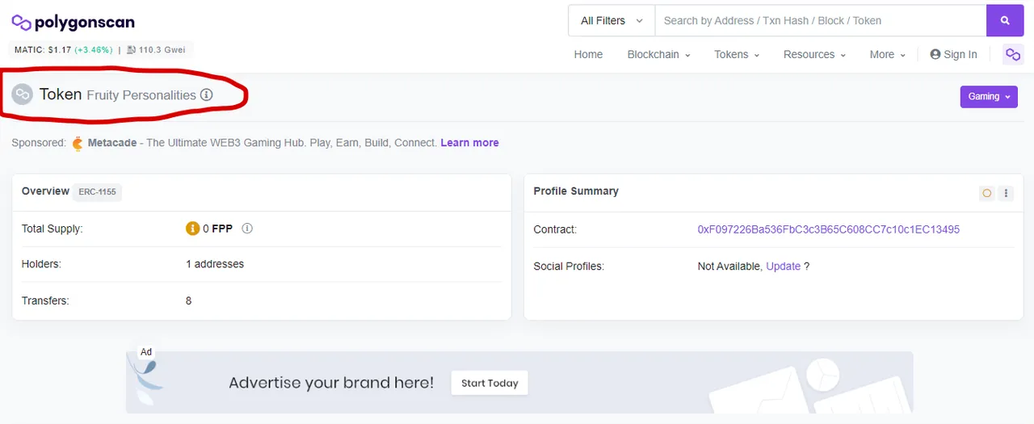Focus the Search by Address input field
Screen dimensions: 1034x424
tap(821, 20)
